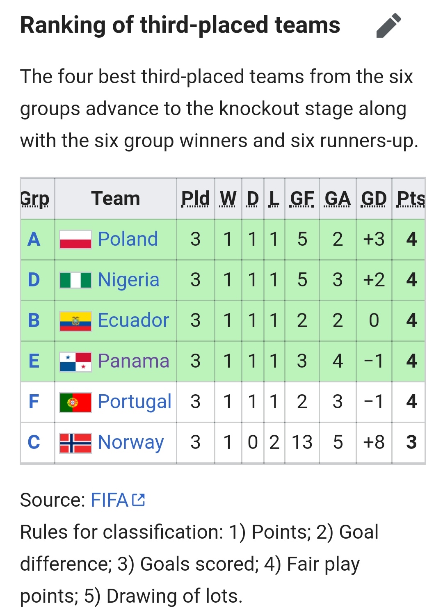Tap the GD column header abbreviation
Viewport: 443px width, 615px height.
[x=374, y=199]
